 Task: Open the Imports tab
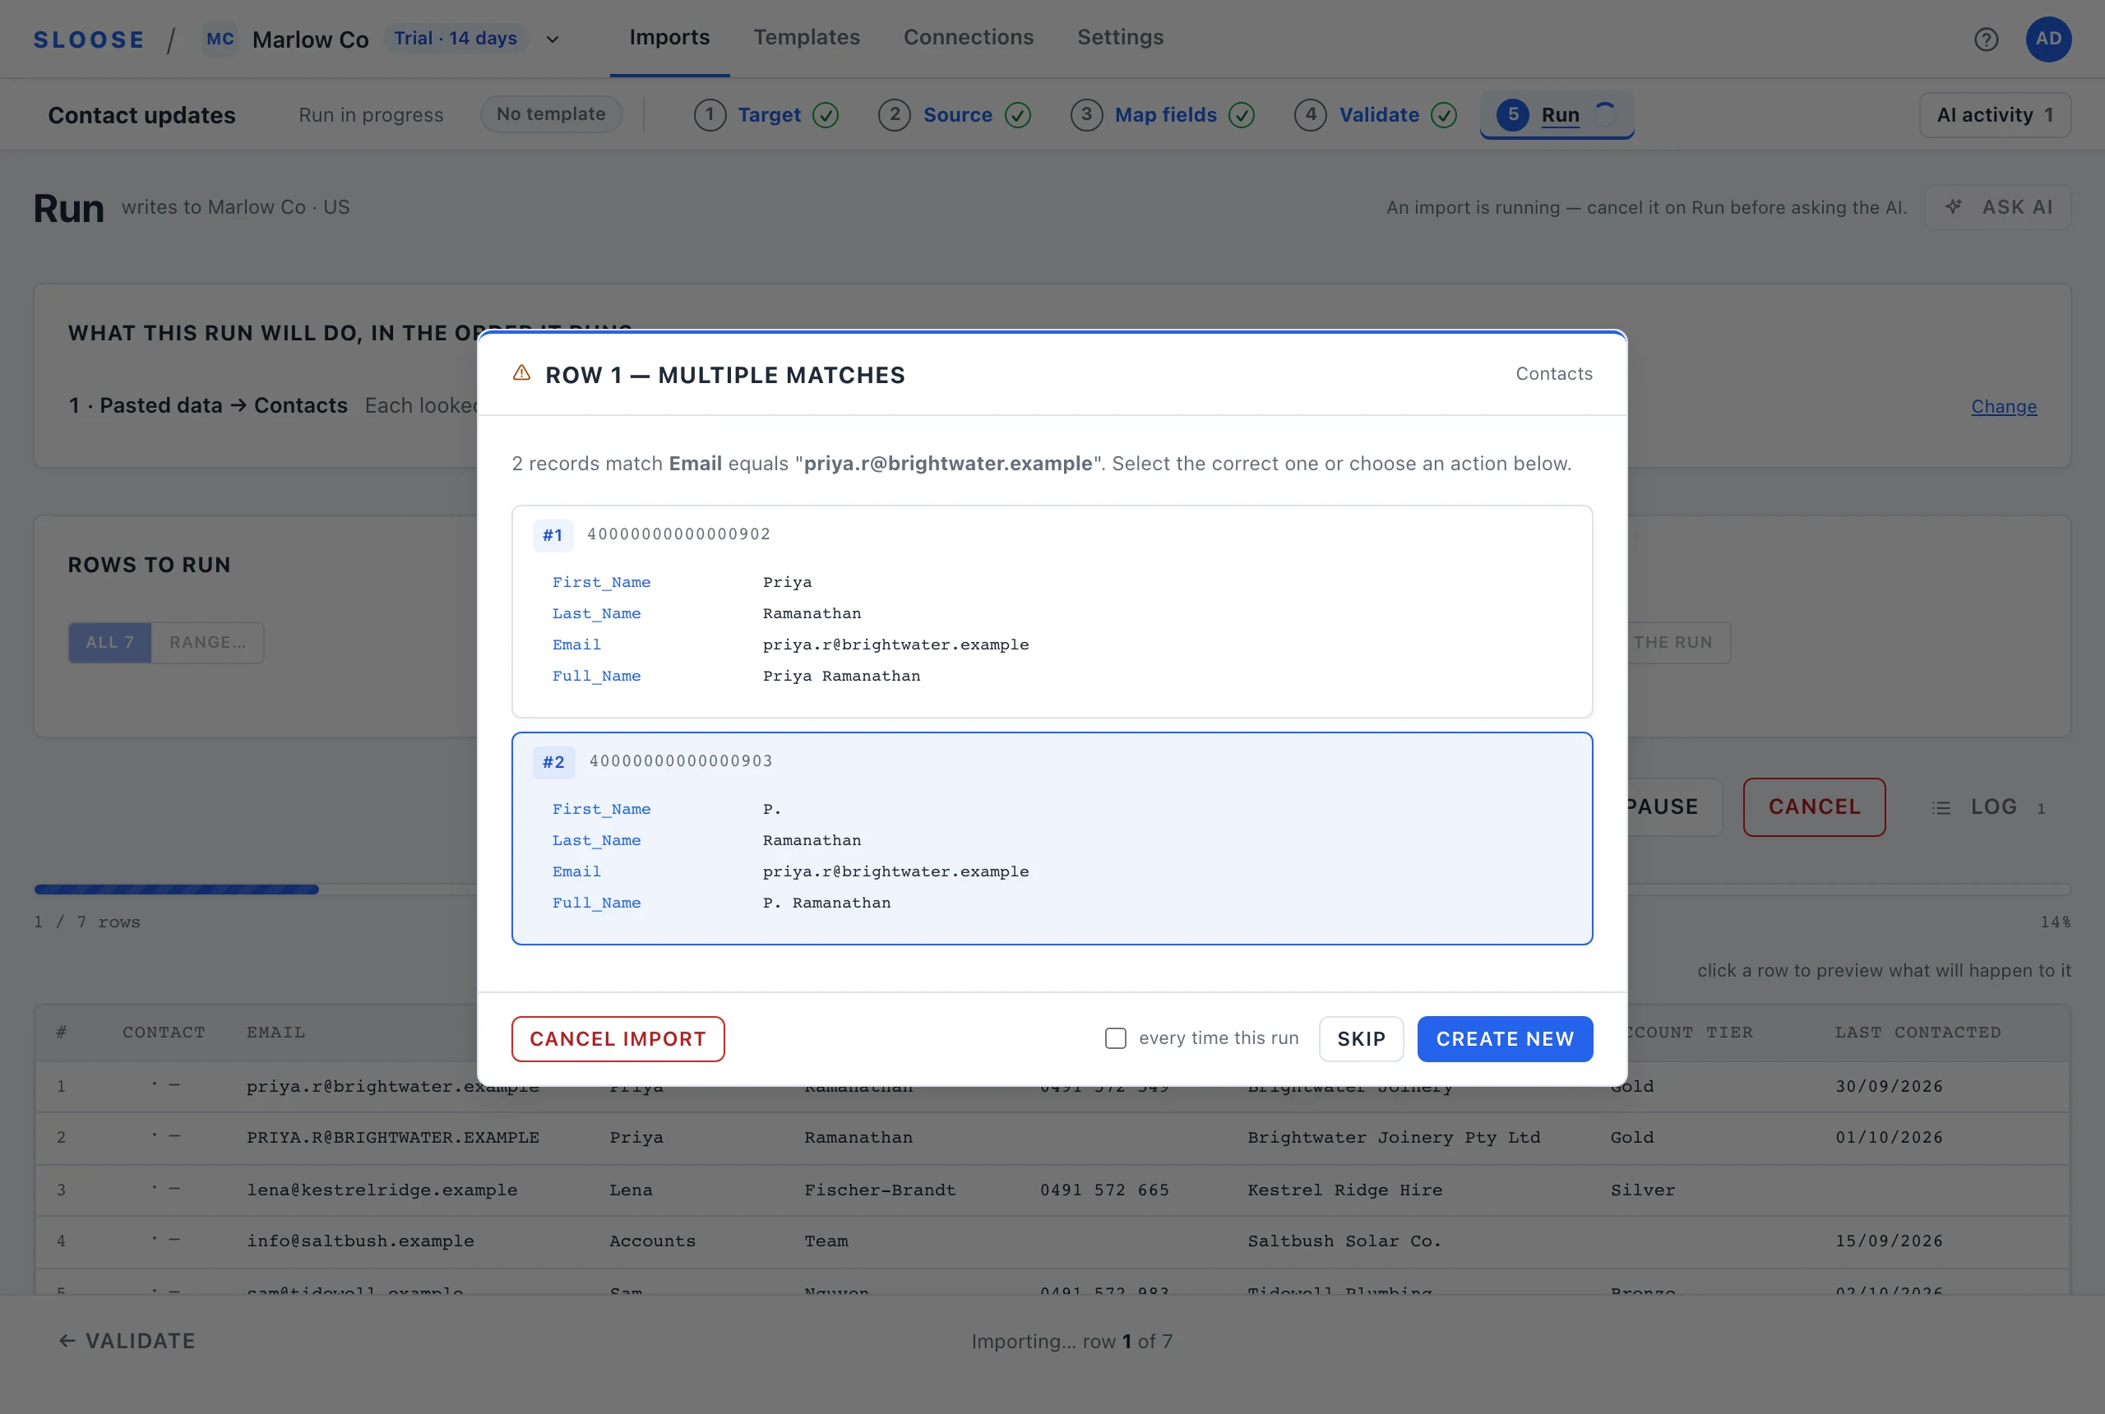coord(669,38)
